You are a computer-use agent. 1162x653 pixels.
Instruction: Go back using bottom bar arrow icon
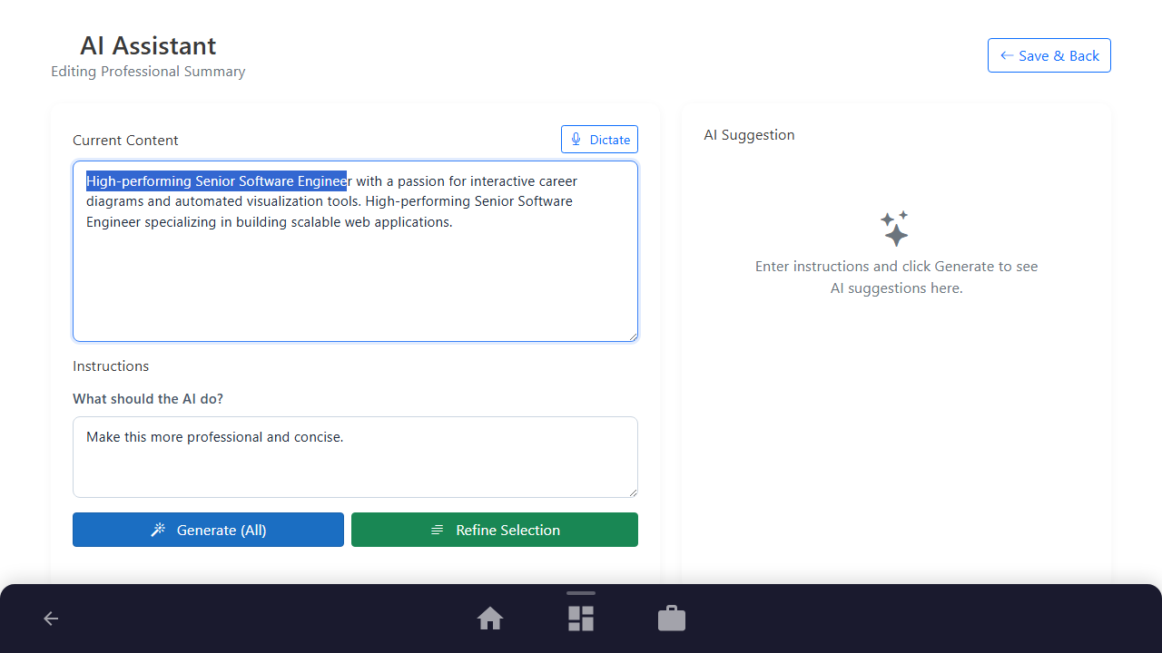[x=51, y=619]
